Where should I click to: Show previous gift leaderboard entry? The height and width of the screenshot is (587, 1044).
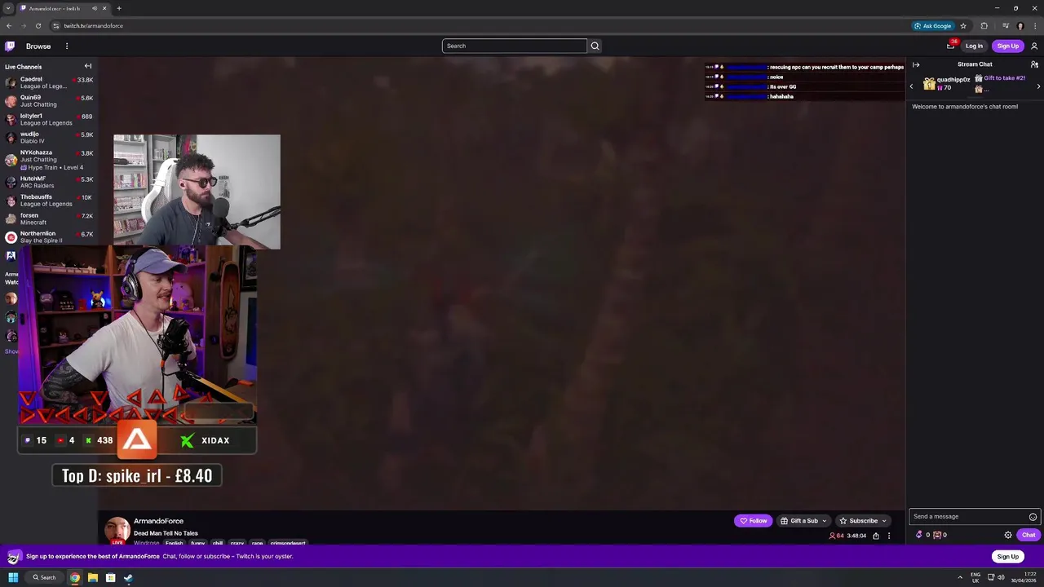pos(912,86)
